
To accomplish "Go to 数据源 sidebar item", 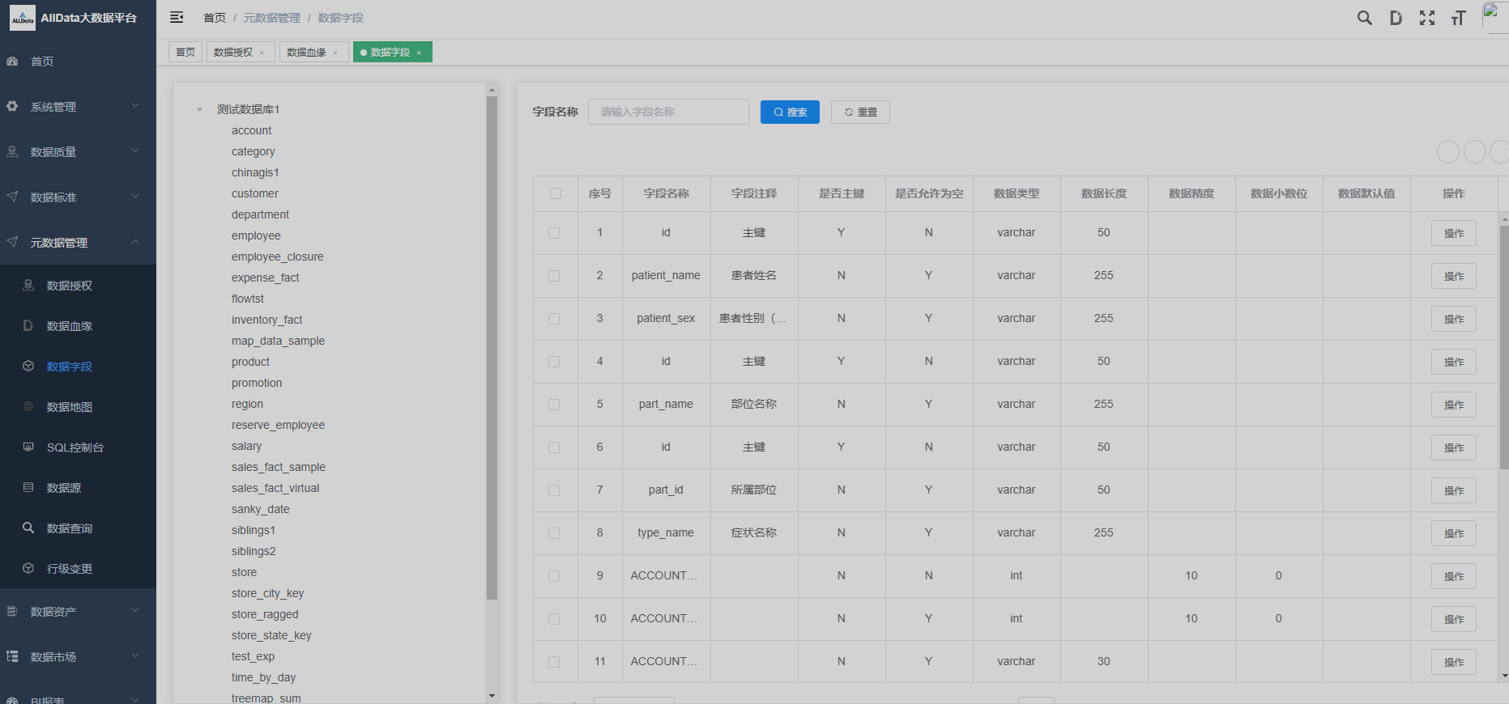I will (63, 488).
